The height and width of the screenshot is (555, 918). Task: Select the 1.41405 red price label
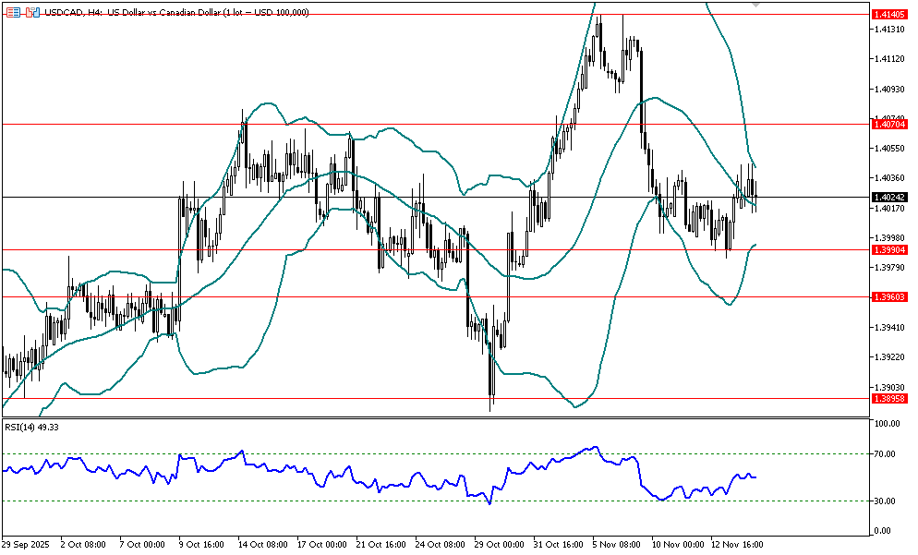click(x=890, y=15)
